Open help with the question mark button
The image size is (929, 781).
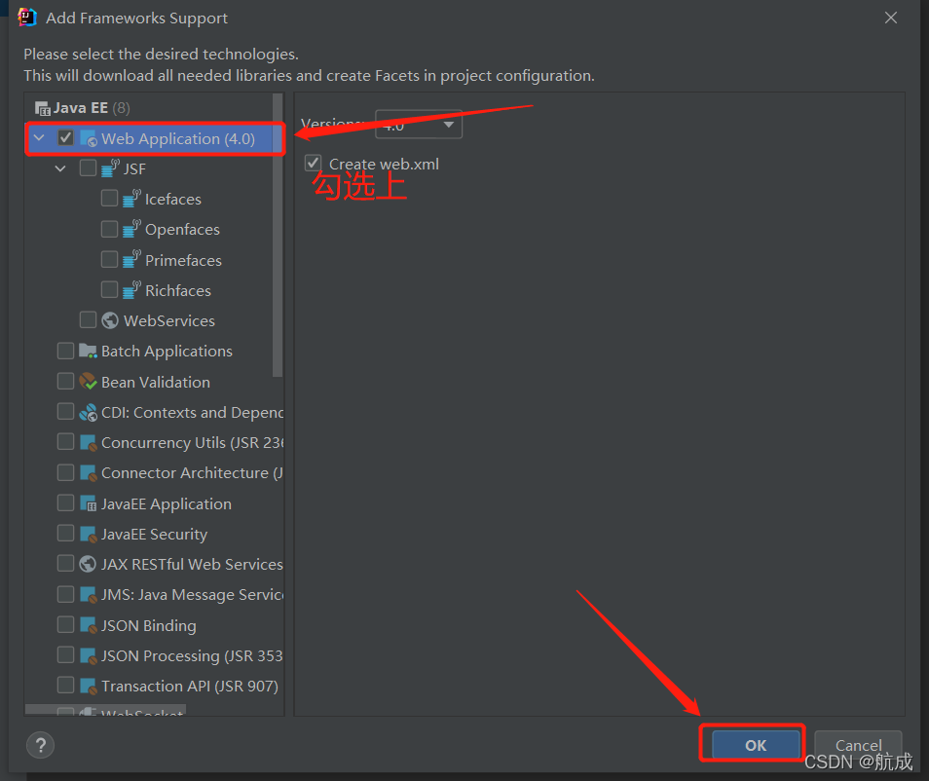click(x=40, y=745)
